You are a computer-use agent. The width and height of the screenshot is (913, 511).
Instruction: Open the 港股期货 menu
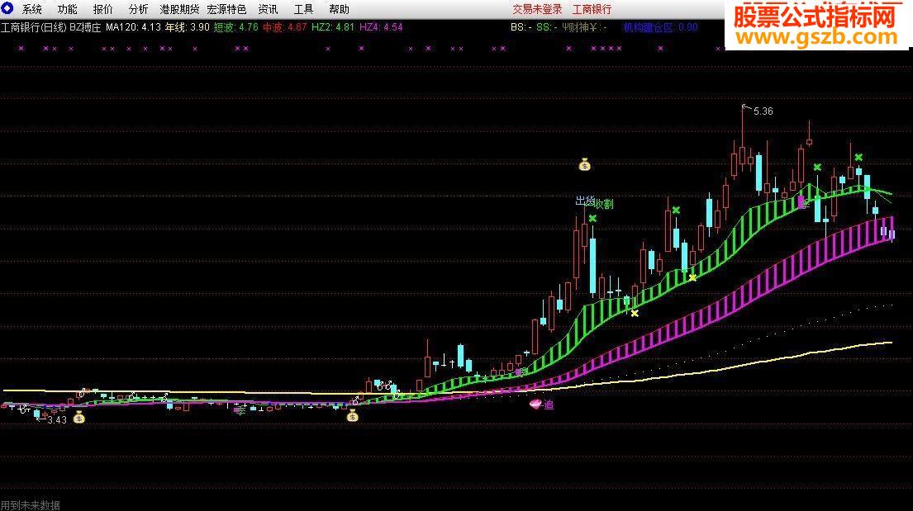(x=179, y=9)
